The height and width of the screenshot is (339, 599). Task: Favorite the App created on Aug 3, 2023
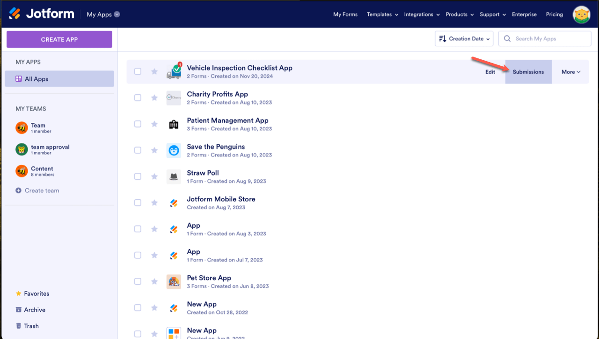(x=154, y=229)
